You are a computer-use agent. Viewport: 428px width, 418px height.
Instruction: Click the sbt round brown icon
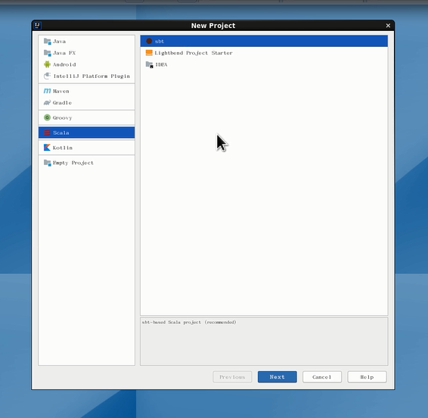coord(149,41)
